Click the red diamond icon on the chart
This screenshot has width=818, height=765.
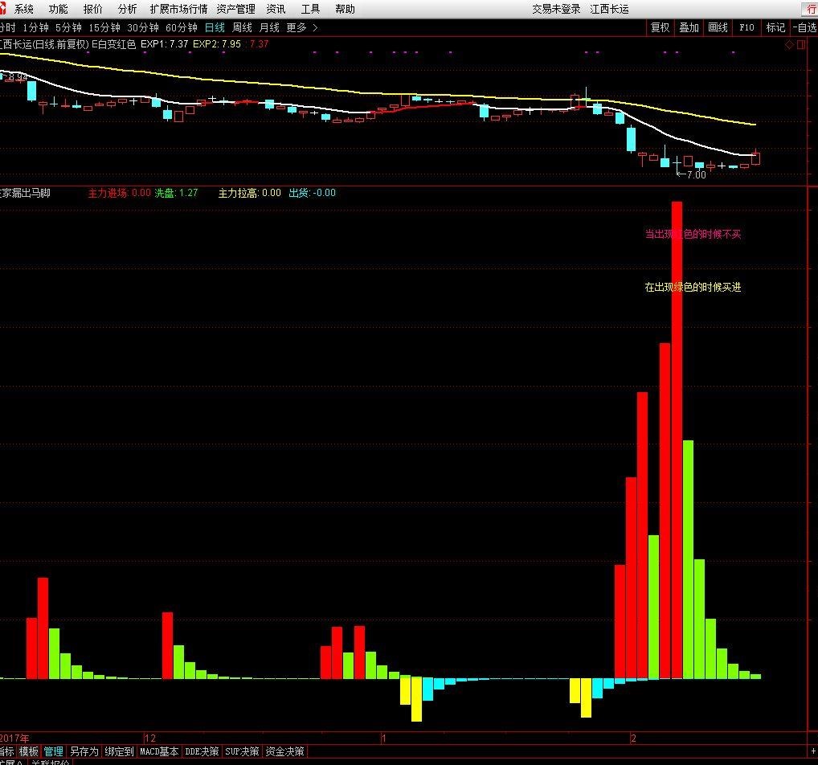click(x=789, y=45)
